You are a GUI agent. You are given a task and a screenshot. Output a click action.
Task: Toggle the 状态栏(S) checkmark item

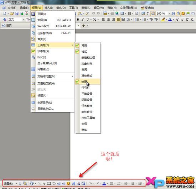[x=53, y=51]
